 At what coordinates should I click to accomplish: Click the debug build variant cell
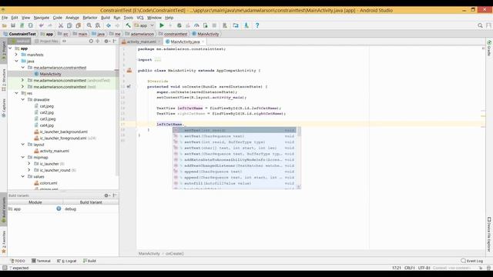pos(91,209)
